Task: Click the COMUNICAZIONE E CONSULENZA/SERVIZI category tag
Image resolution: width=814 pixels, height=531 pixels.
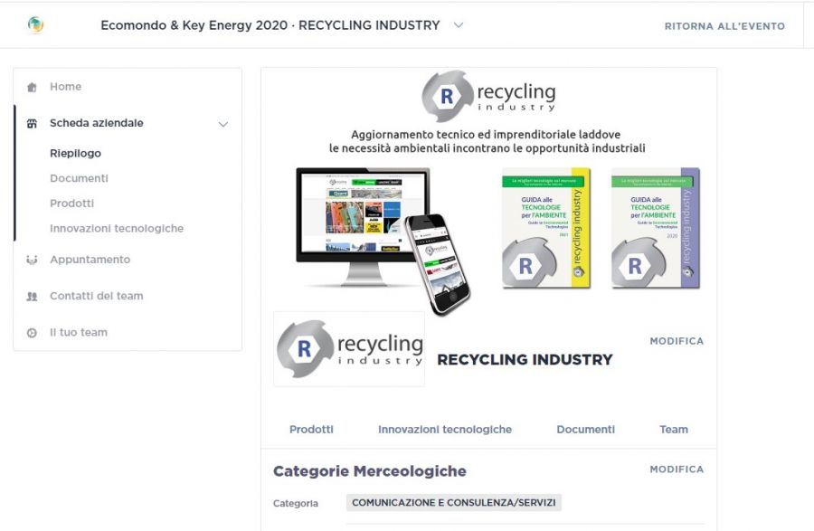Action: click(454, 503)
